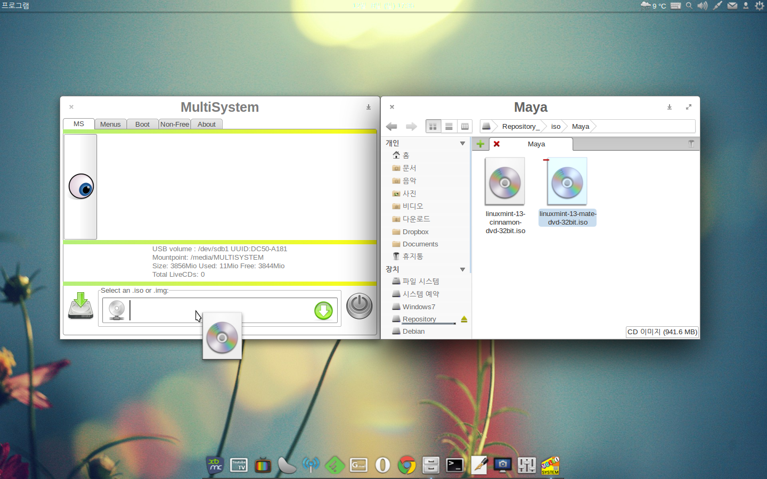
Task: Click the green download arrow in ISO field
Action: pyautogui.click(x=323, y=310)
